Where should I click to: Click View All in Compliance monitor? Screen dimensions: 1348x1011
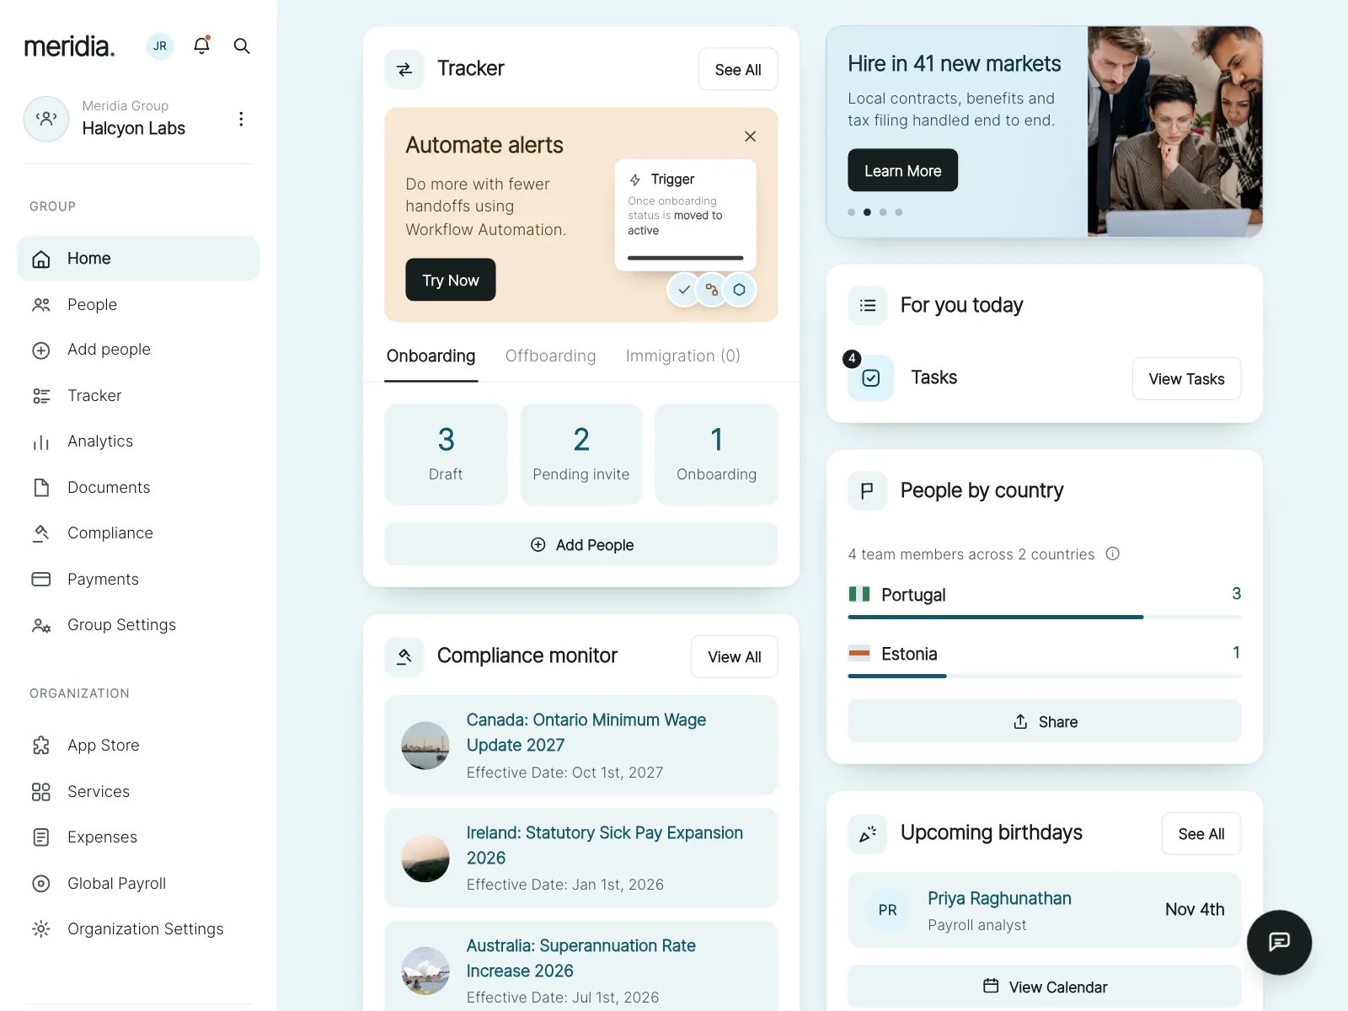[735, 657]
